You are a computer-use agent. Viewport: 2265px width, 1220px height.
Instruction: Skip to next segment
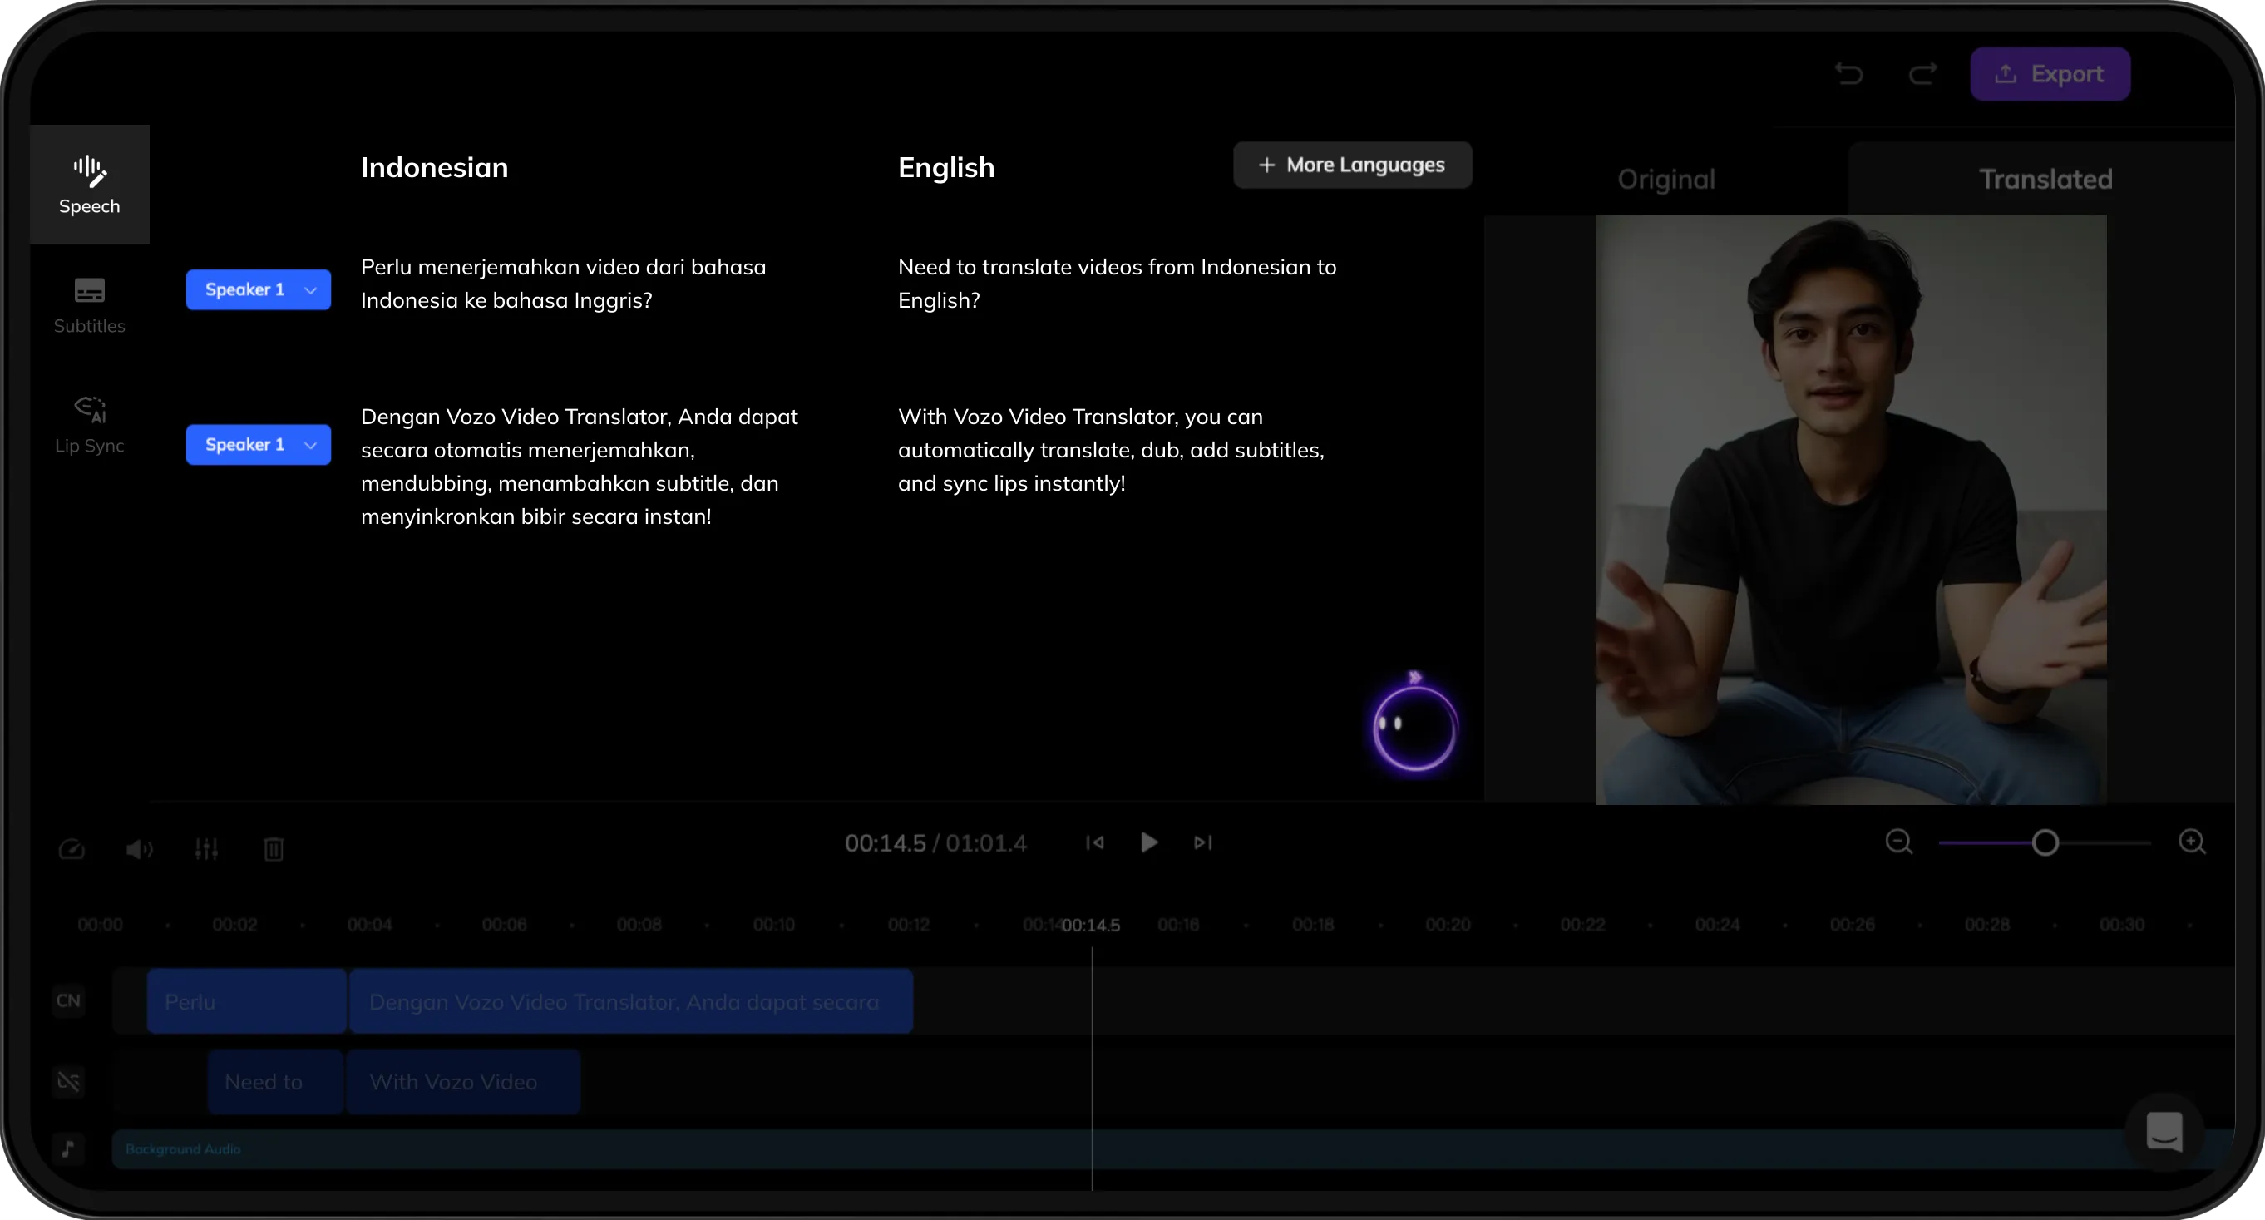(1203, 842)
